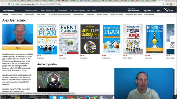
Task: Open Event Planning book cover
Action: (69, 39)
